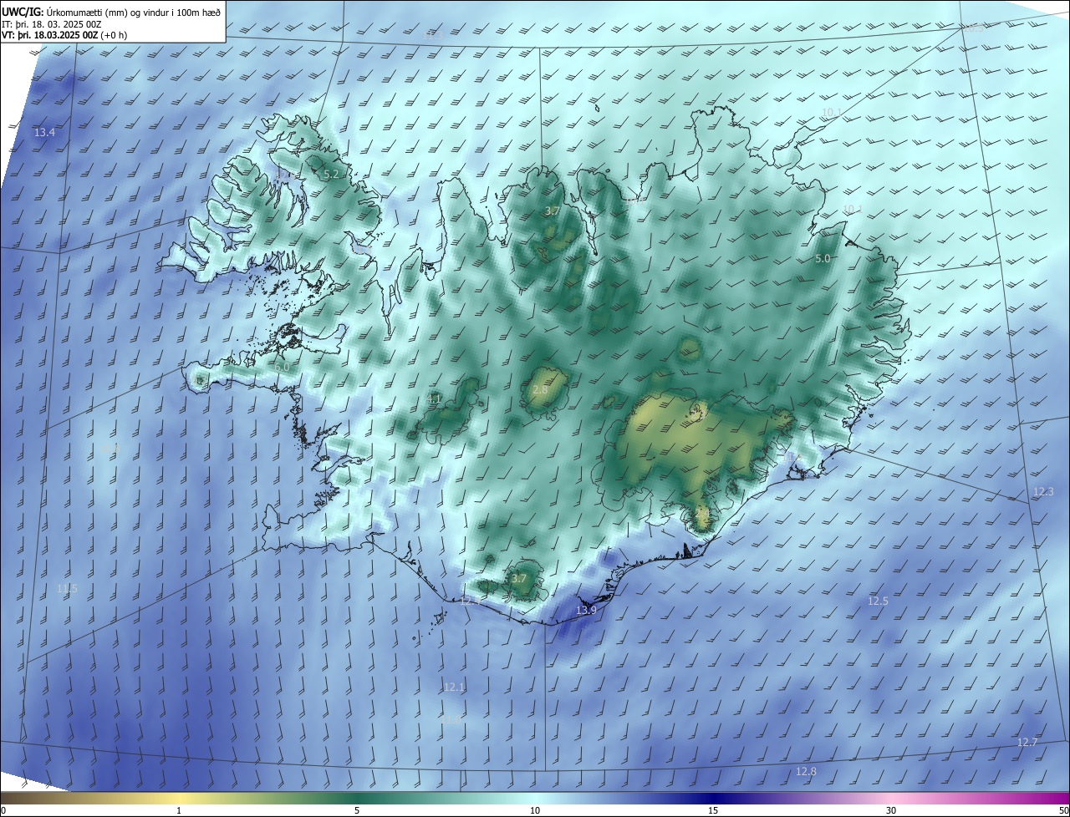Image resolution: width=1070 pixels, height=817 pixels.
Task: Click the 12.3 value label
Action: click(1043, 492)
